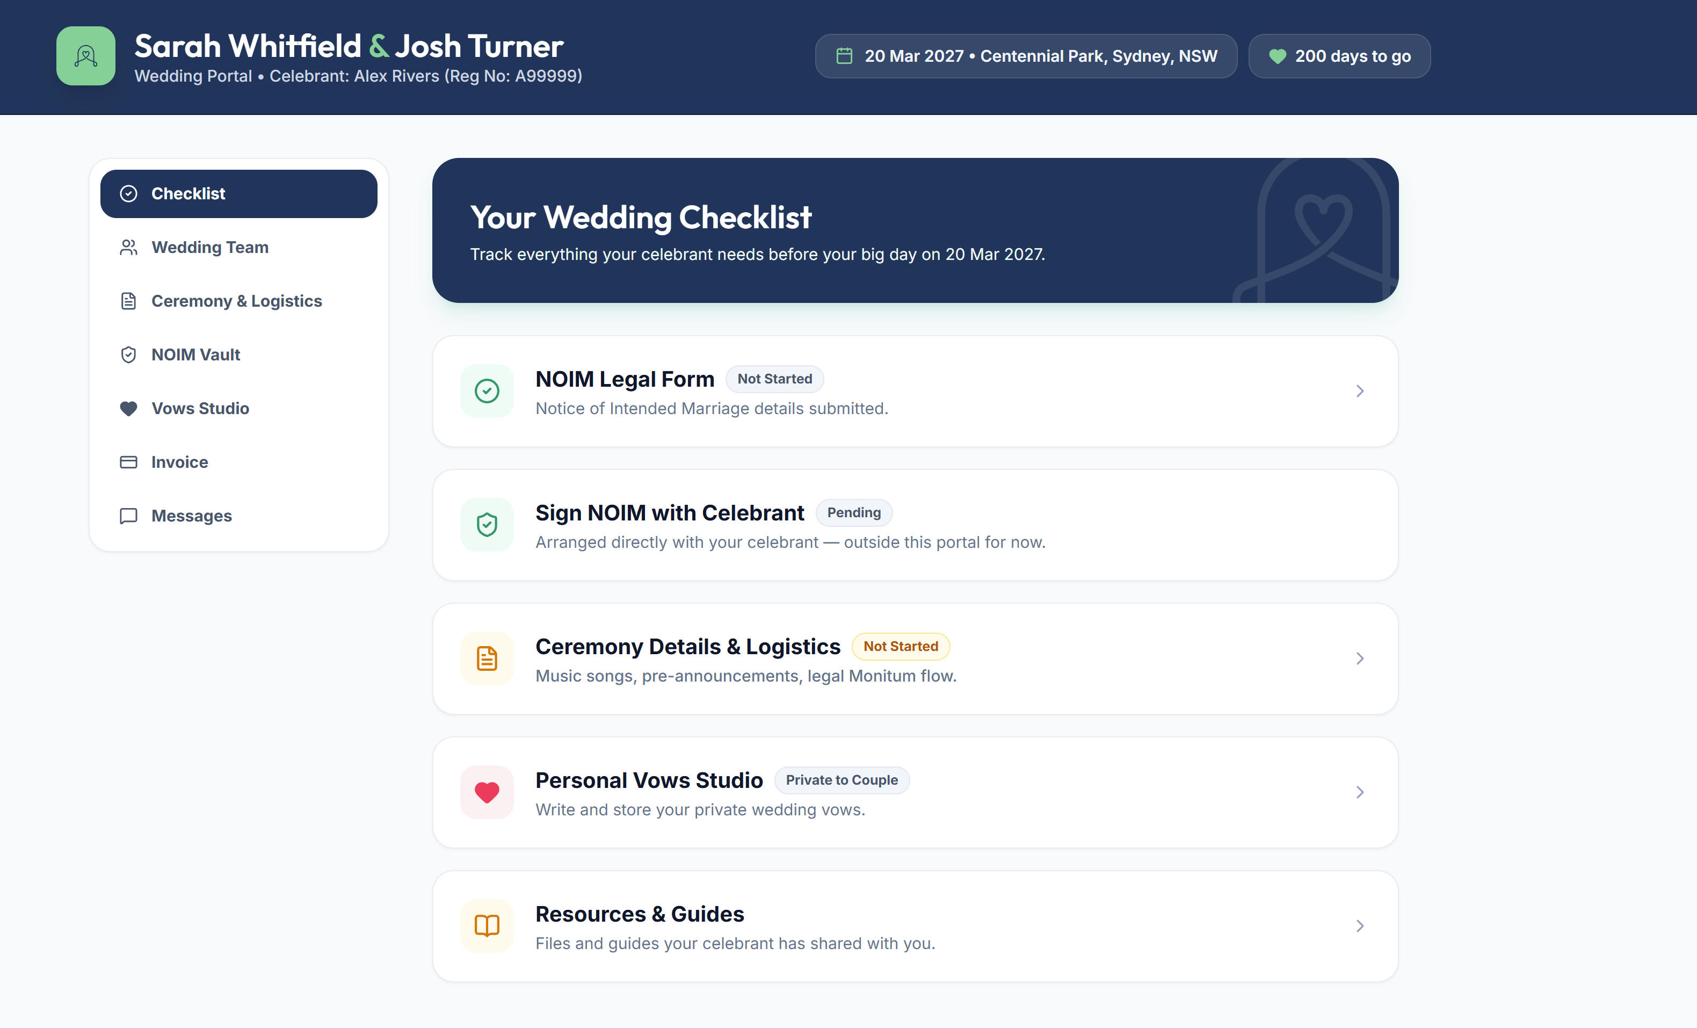
Task: Click the green wedding portal logo icon
Action: [85, 56]
